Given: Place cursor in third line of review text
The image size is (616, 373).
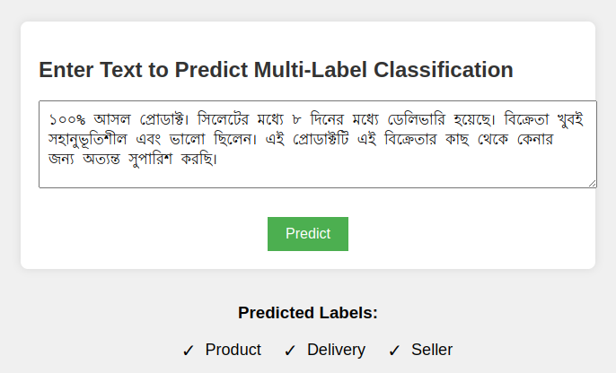Looking at the screenshot, I should coord(135,160).
